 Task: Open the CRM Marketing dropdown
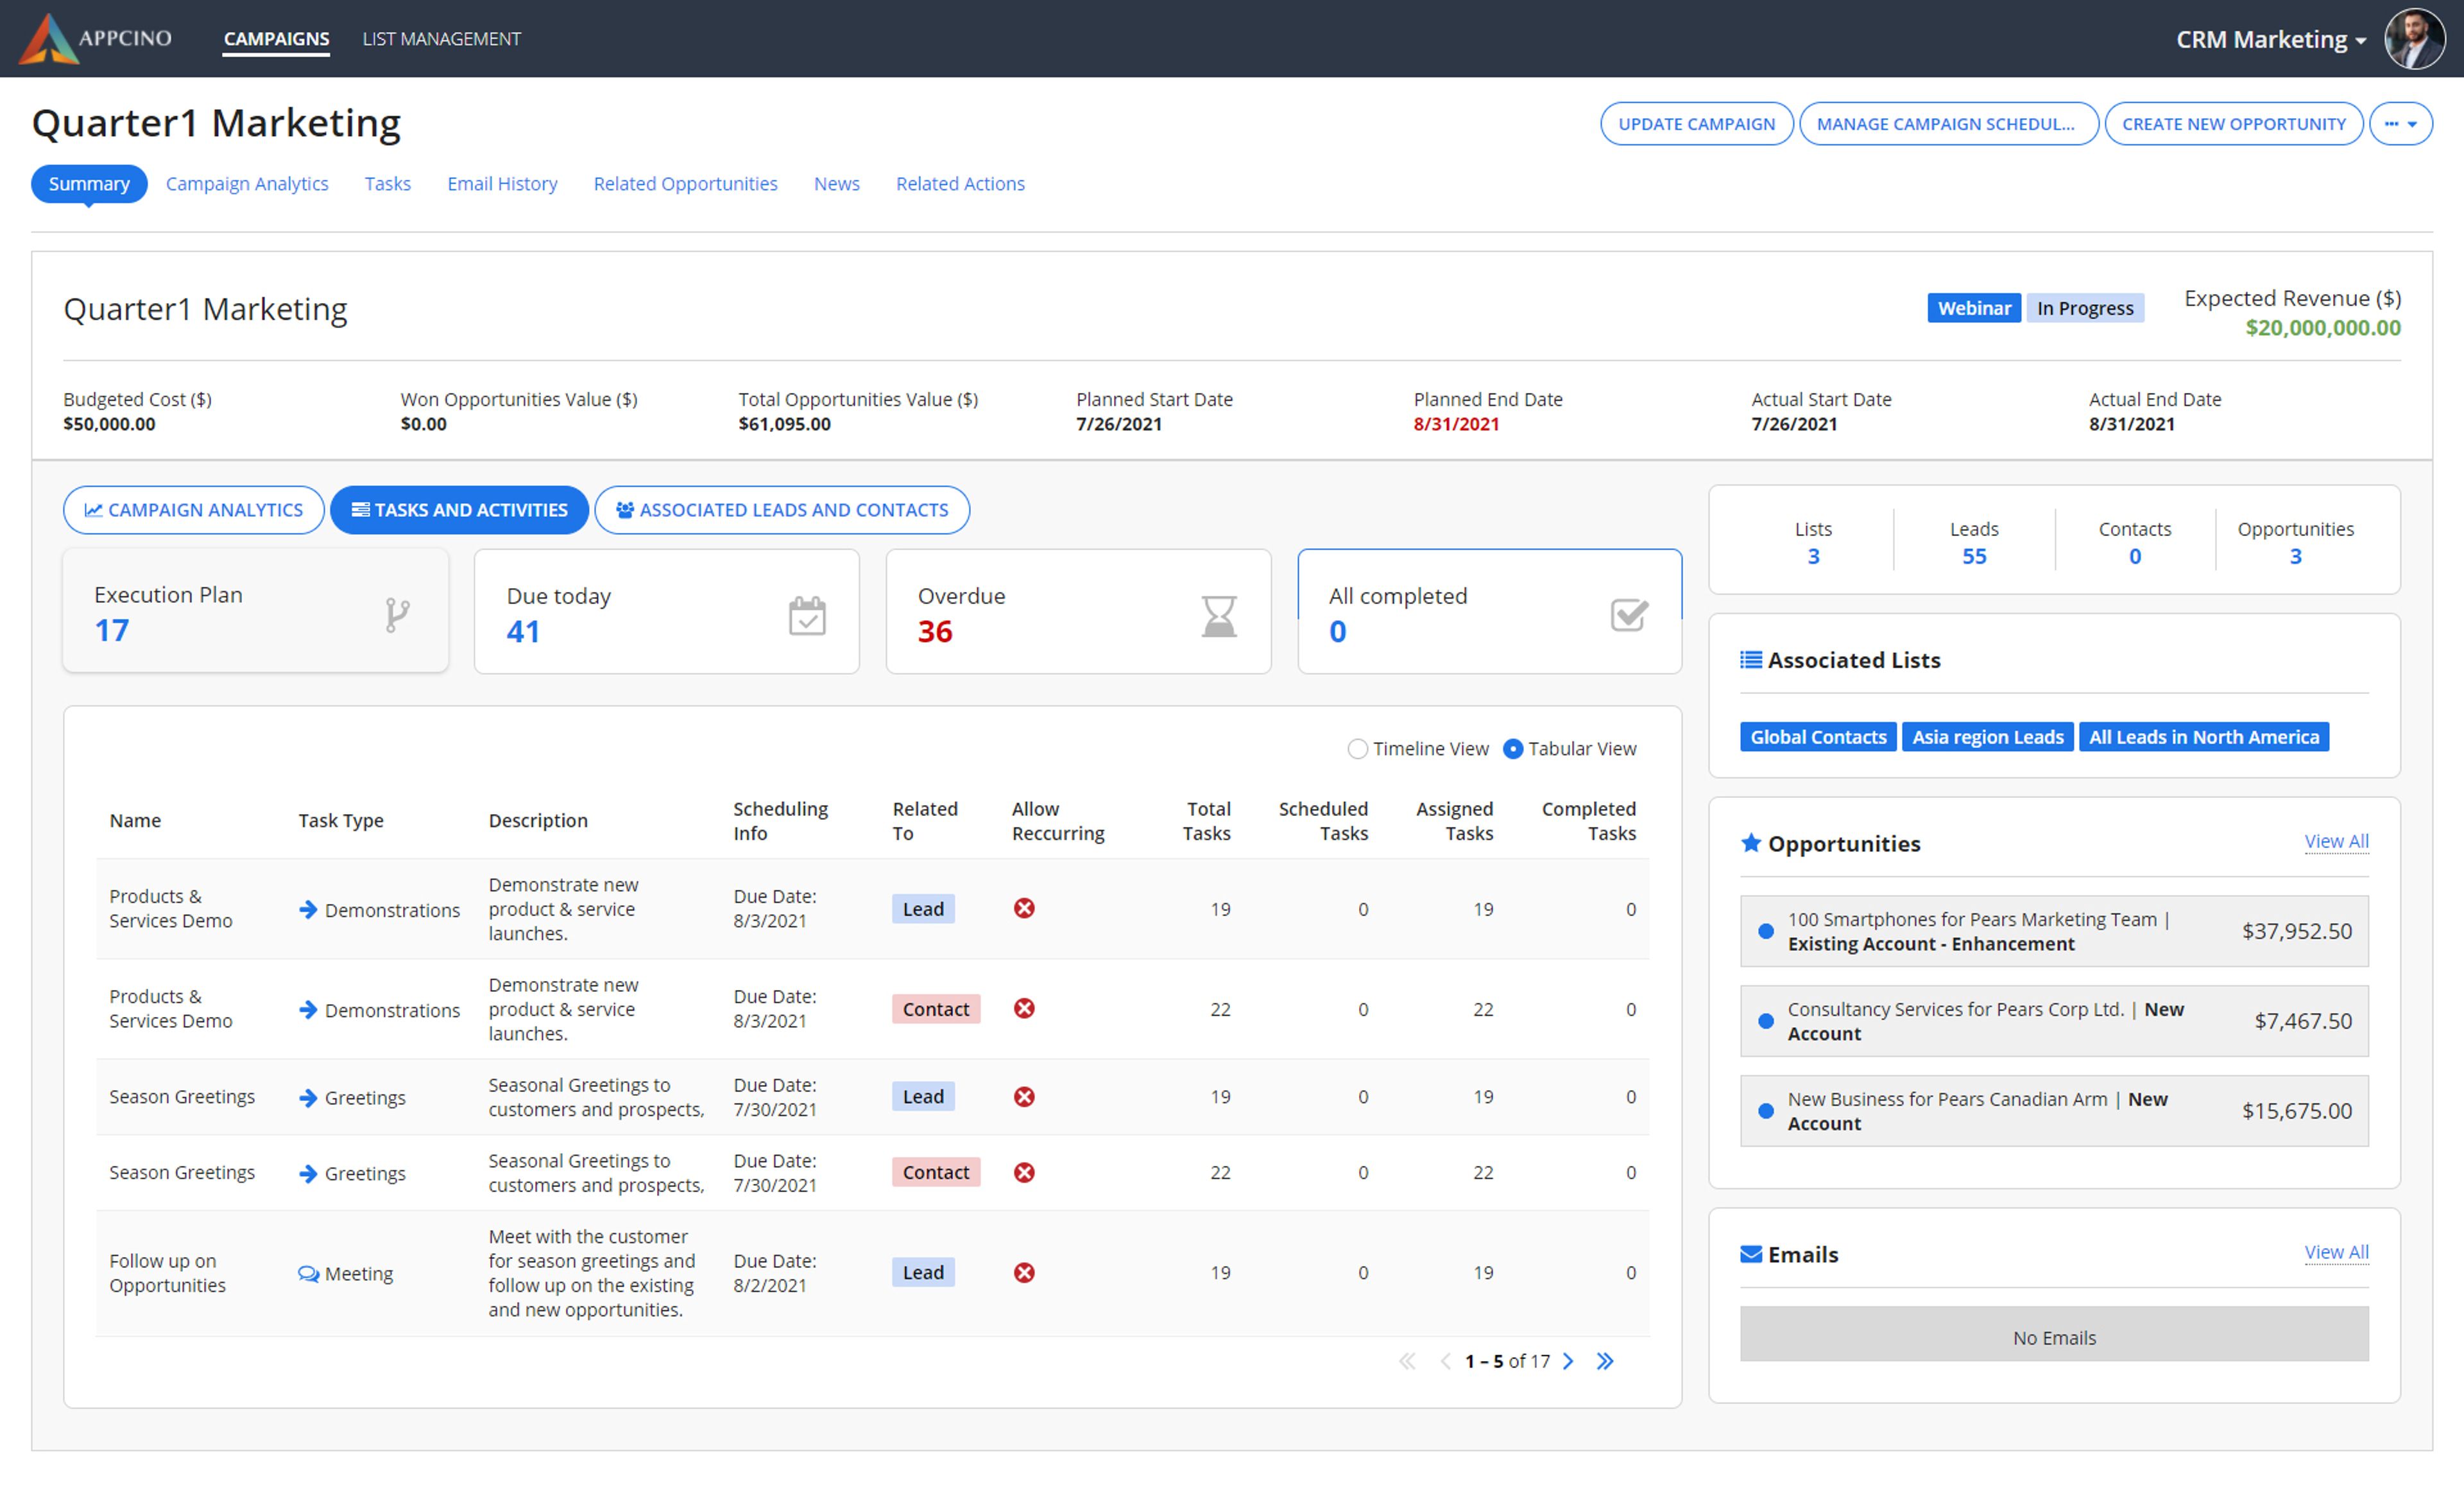[x=2271, y=39]
